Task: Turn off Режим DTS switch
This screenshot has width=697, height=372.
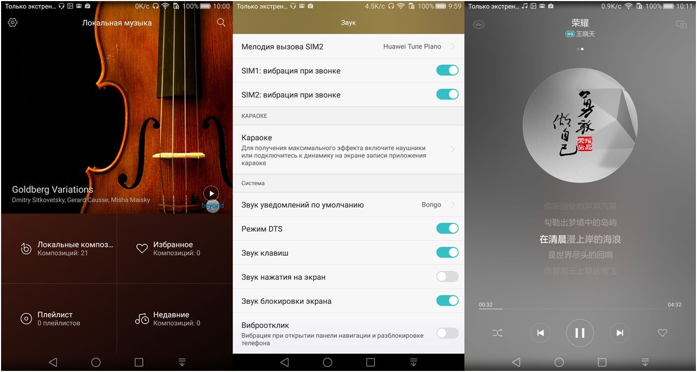Action: coord(447,229)
